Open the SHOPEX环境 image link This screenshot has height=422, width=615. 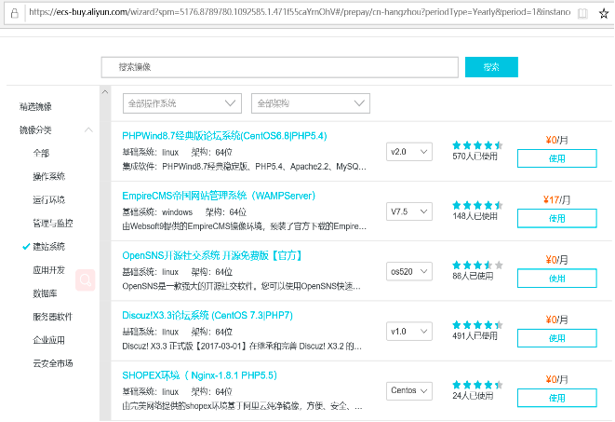tap(200, 375)
